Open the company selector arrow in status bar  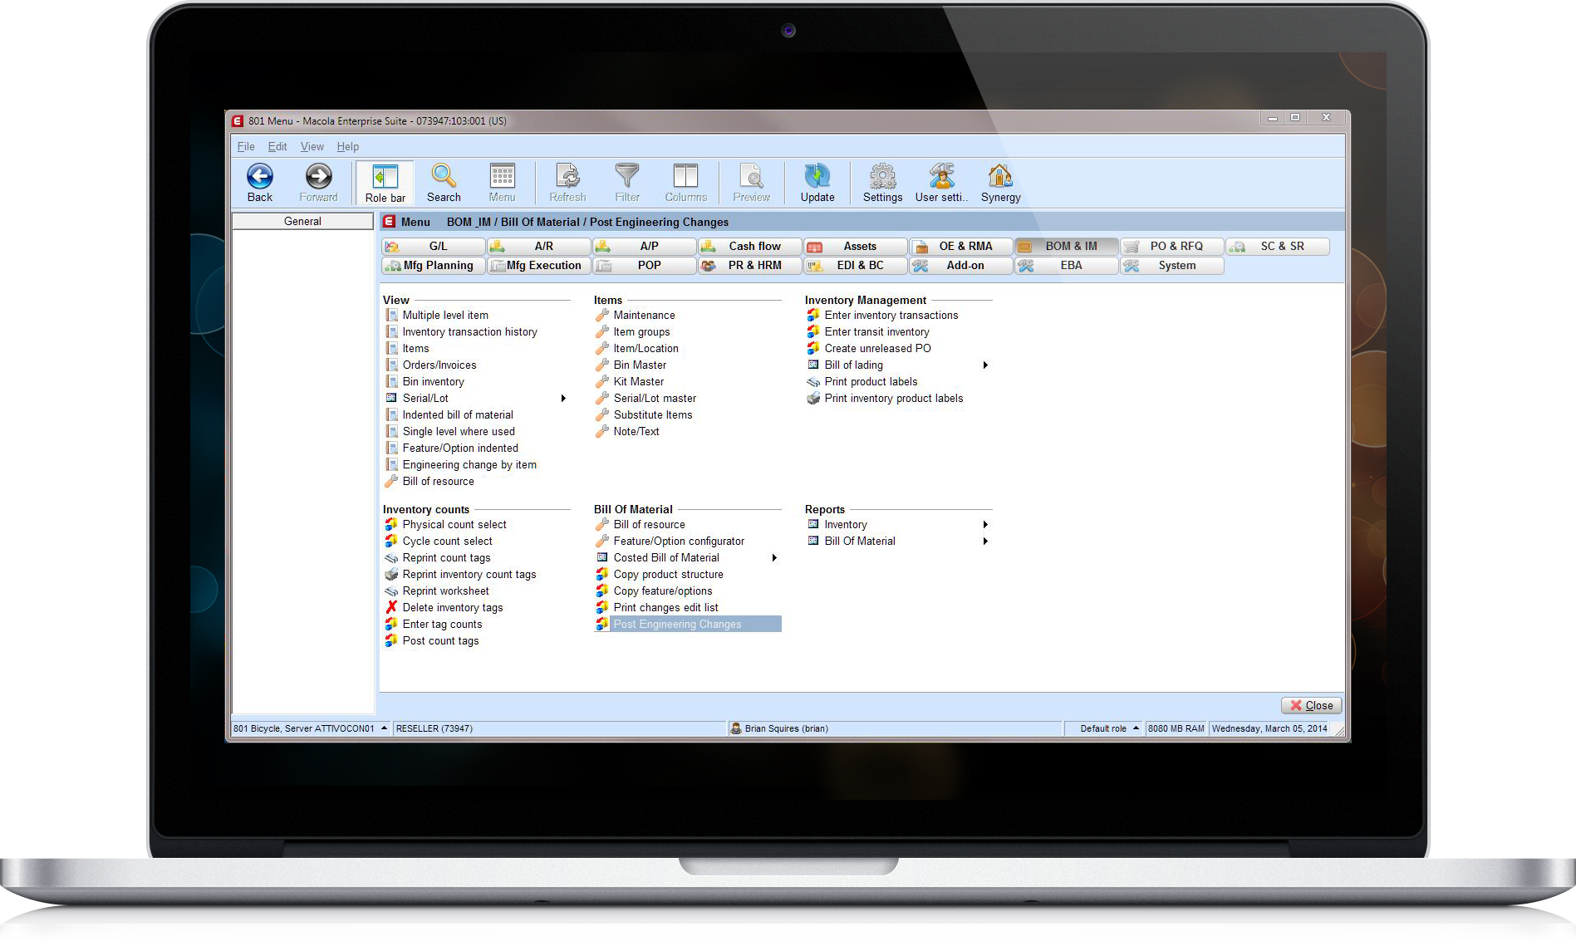(x=384, y=728)
